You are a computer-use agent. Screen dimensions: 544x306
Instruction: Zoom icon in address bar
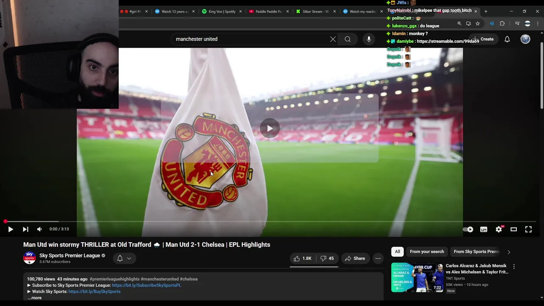click(459, 23)
